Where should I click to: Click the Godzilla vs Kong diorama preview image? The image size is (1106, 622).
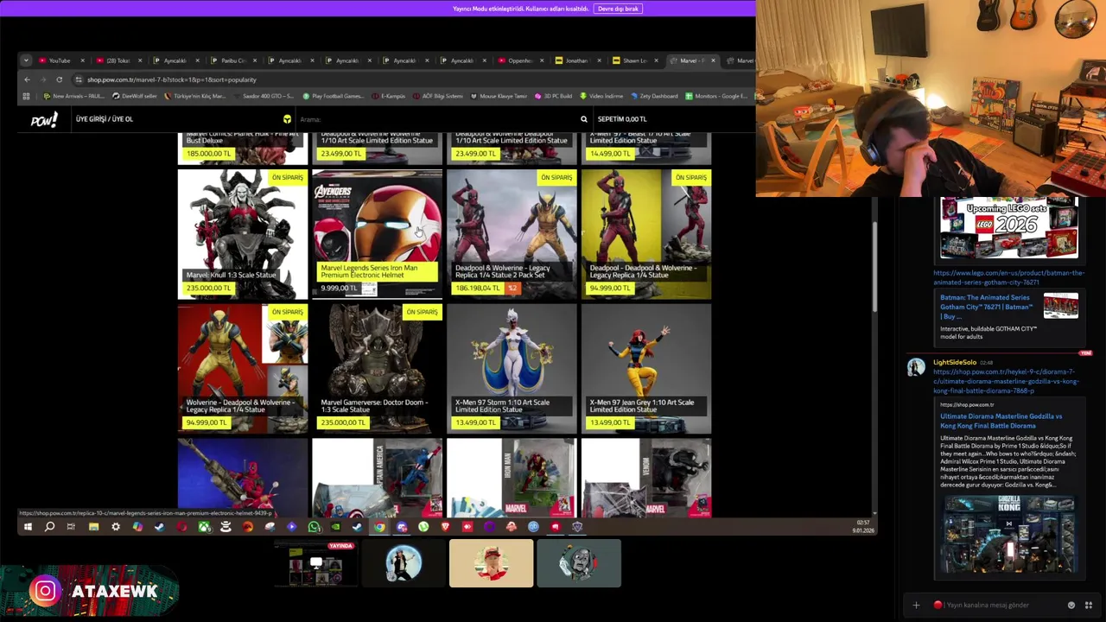(1009, 534)
